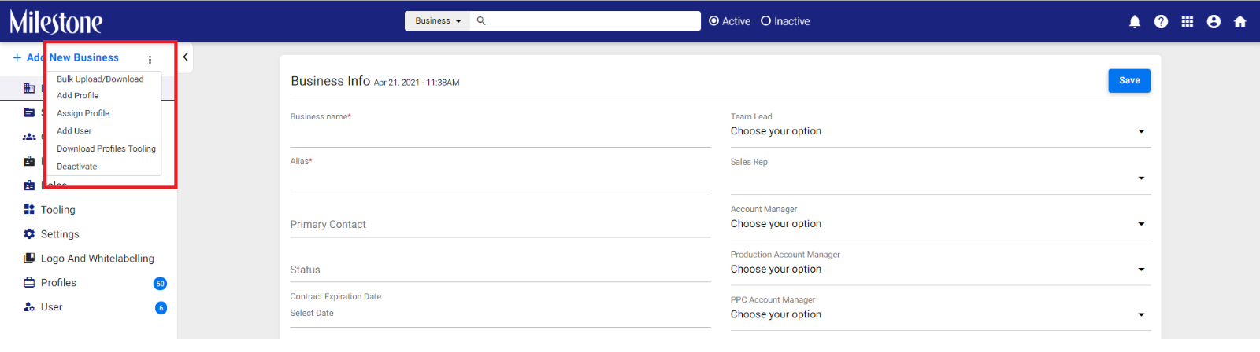Choose Assign Profile from the menu
Image resolution: width=1260 pixels, height=352 pixels.
[x=83, y=113]
